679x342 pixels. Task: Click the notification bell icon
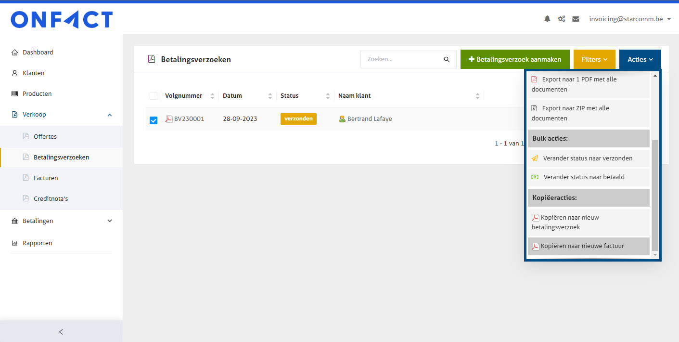coord(547,19)
